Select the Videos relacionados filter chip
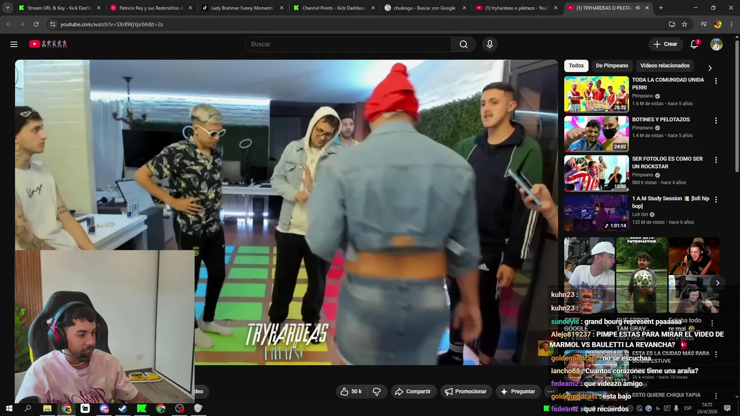The width and height of the screenshot is (740, 416). click(665, 66)
